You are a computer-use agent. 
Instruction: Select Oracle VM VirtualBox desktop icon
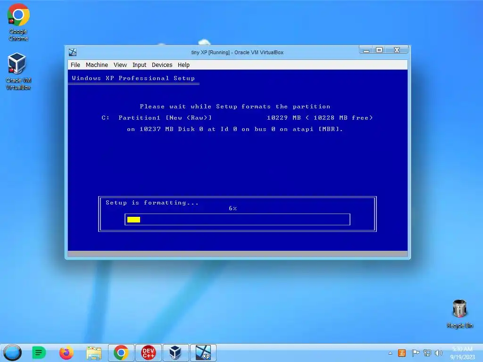pos(18,72)
